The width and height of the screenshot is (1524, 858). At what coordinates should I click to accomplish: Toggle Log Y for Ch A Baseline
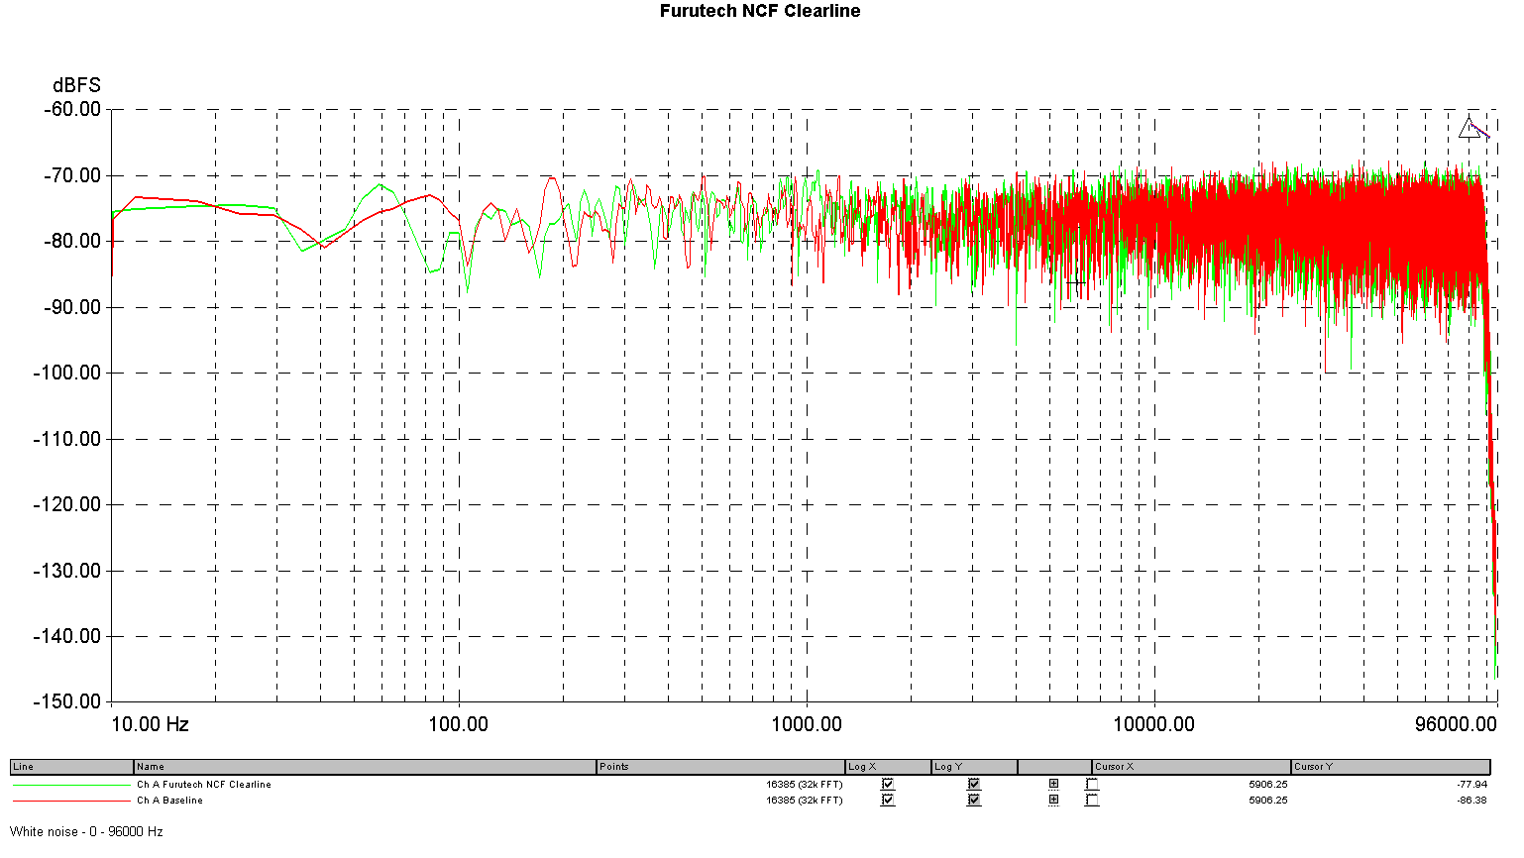click(x=973, y=800)
